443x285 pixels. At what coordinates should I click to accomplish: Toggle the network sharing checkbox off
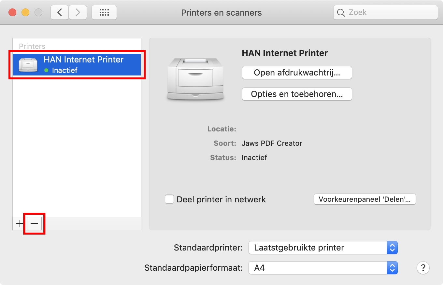tap(169, 199)
